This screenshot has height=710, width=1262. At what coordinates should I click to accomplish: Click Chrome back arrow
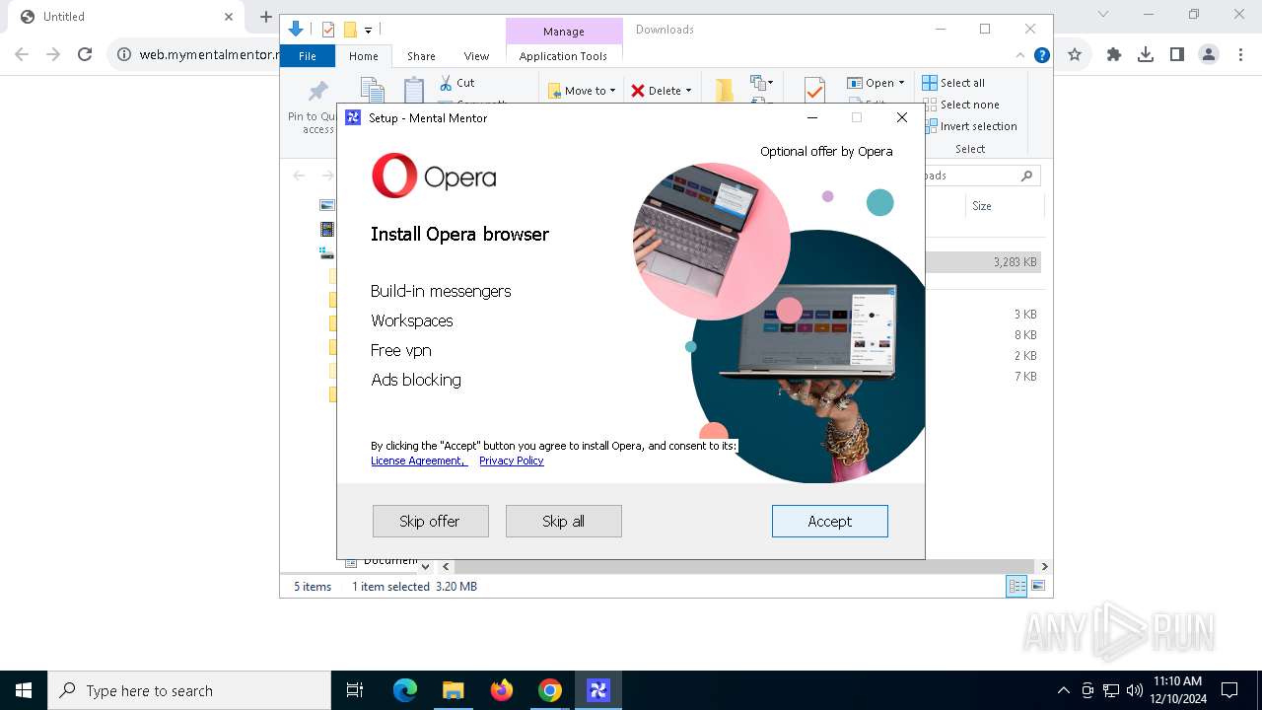22,54
